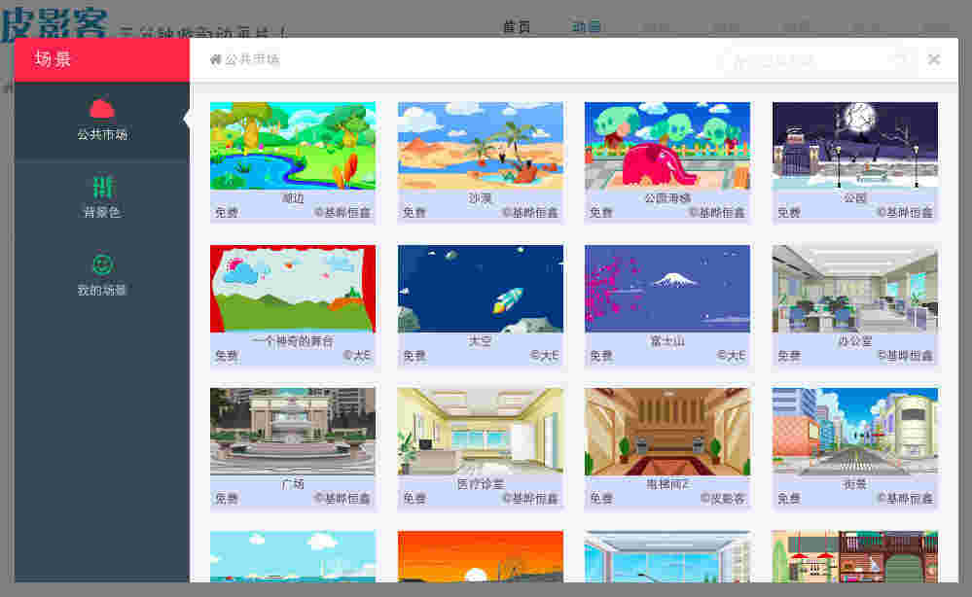The image size is (972, 597).
Task: Click the home icon beside the 公共市场 breadcrumb
Action: coord(215,59)
